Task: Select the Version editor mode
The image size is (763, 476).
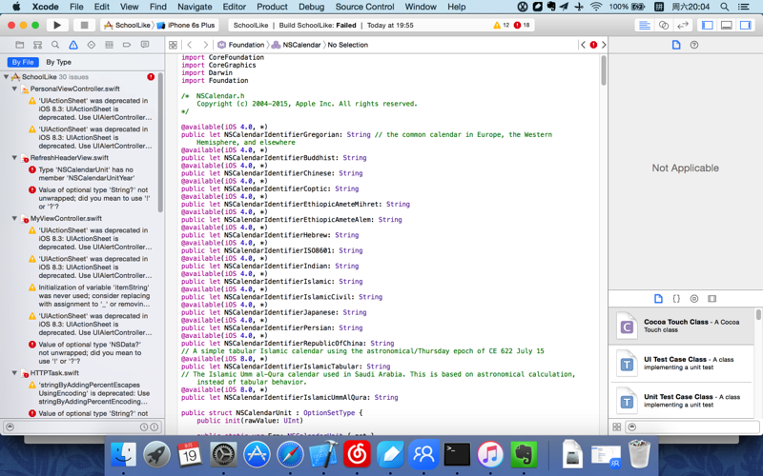Action: tap(683, 26)
